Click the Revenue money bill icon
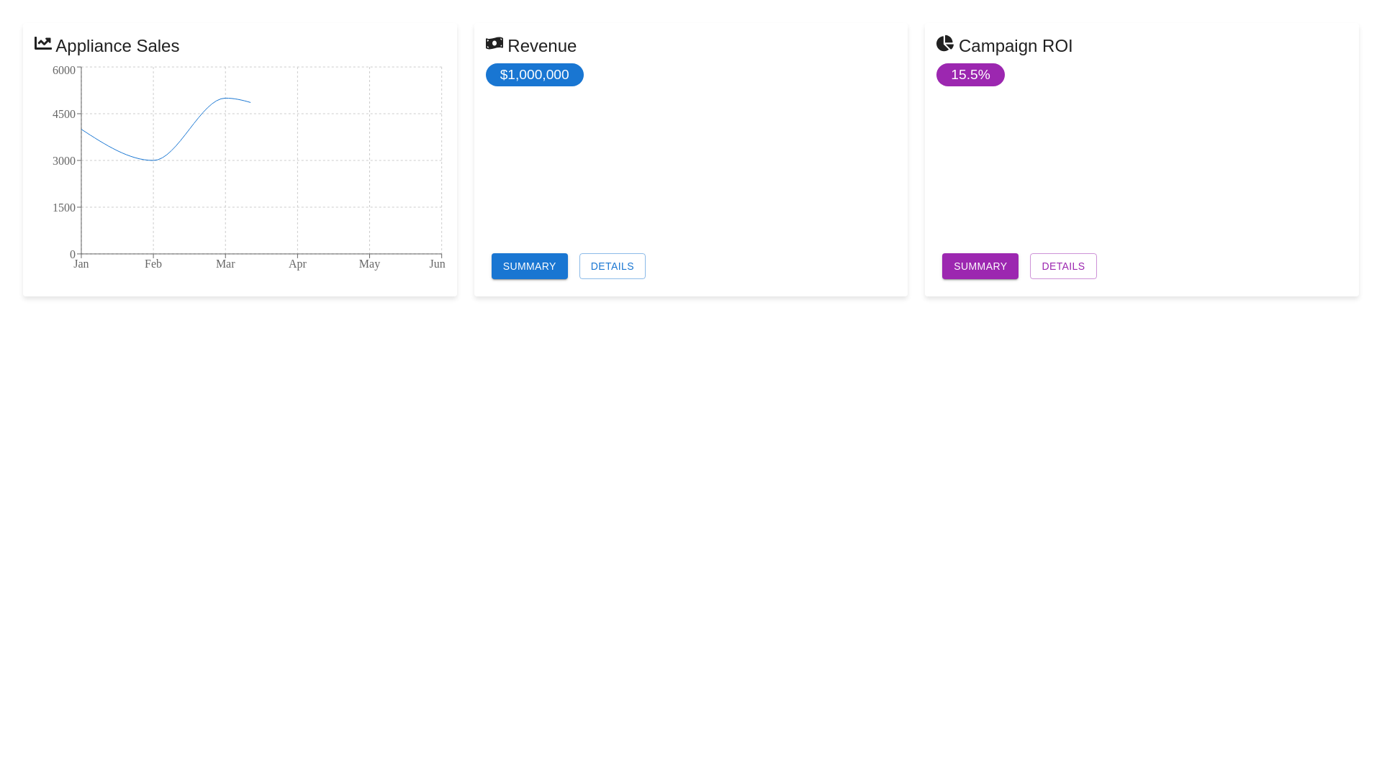This screenshot has width=1382, height=777. [494, 43]
